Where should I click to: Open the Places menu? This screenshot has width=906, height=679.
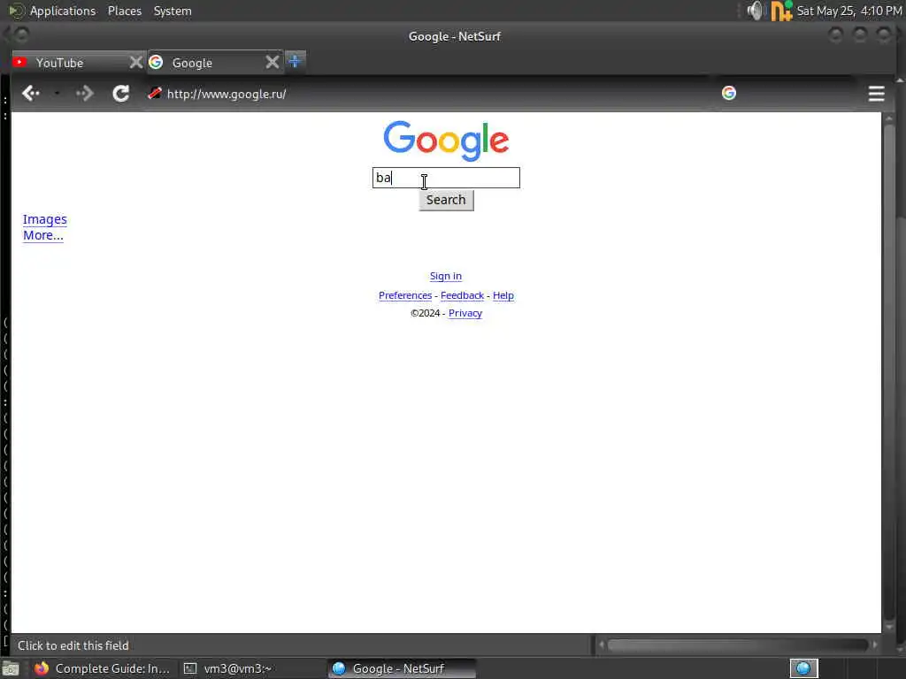(x=124, y=11)
